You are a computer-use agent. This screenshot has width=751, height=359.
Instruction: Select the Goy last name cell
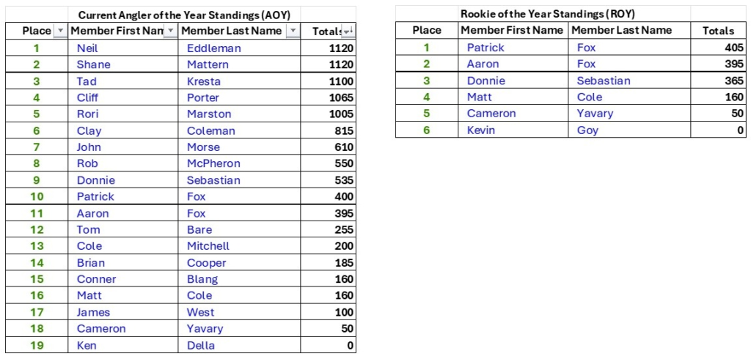[629, 130]
